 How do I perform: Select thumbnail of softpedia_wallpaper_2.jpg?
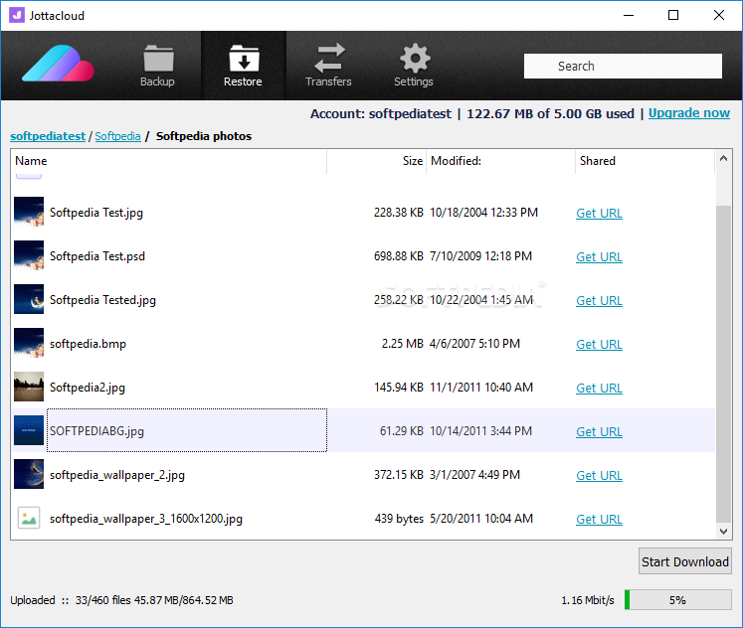click(x=29, y=474)
